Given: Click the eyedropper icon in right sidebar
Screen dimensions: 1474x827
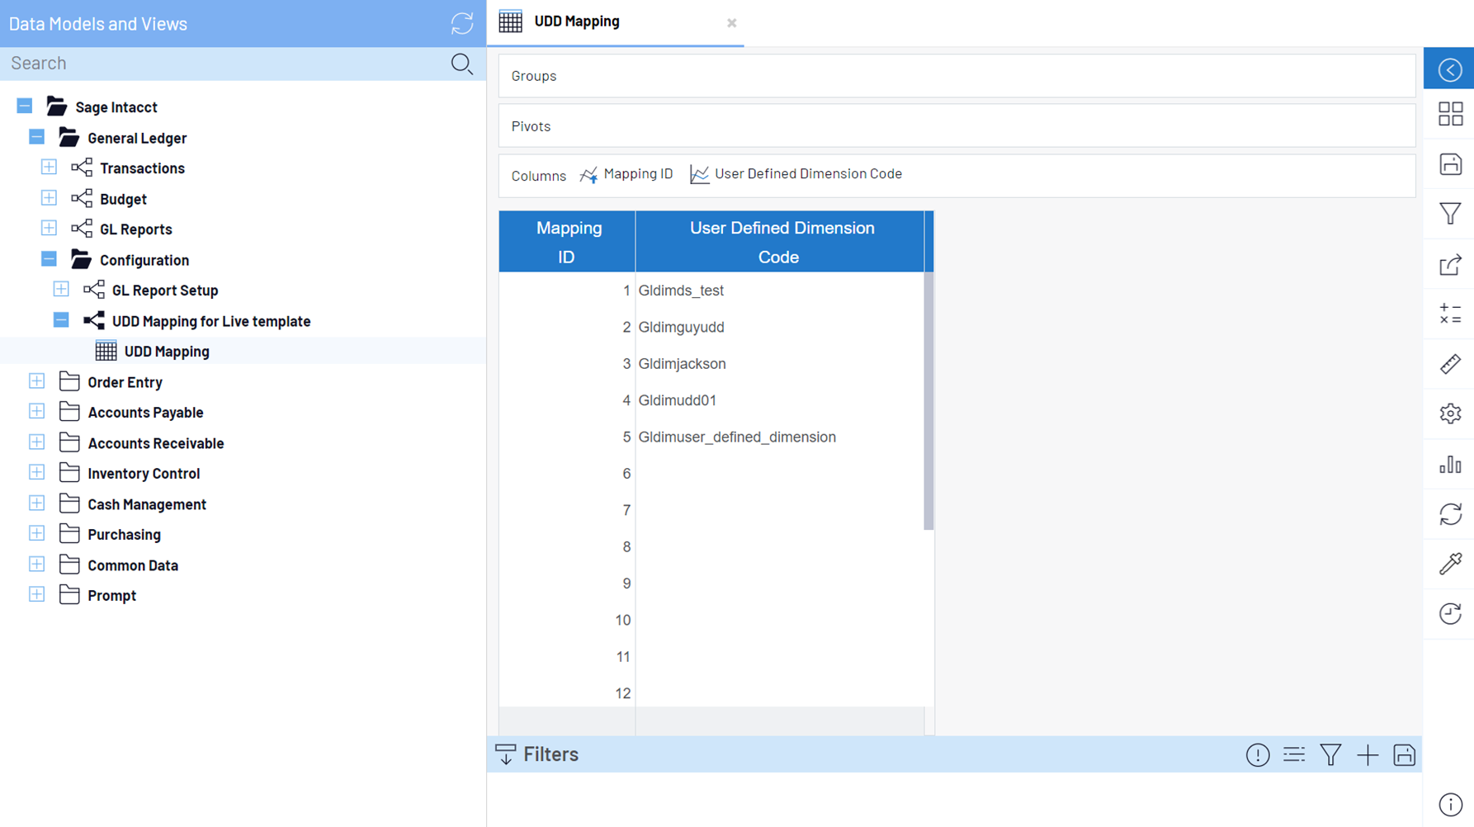Looking at the screenshot, I should click(x=1449, y=564).
